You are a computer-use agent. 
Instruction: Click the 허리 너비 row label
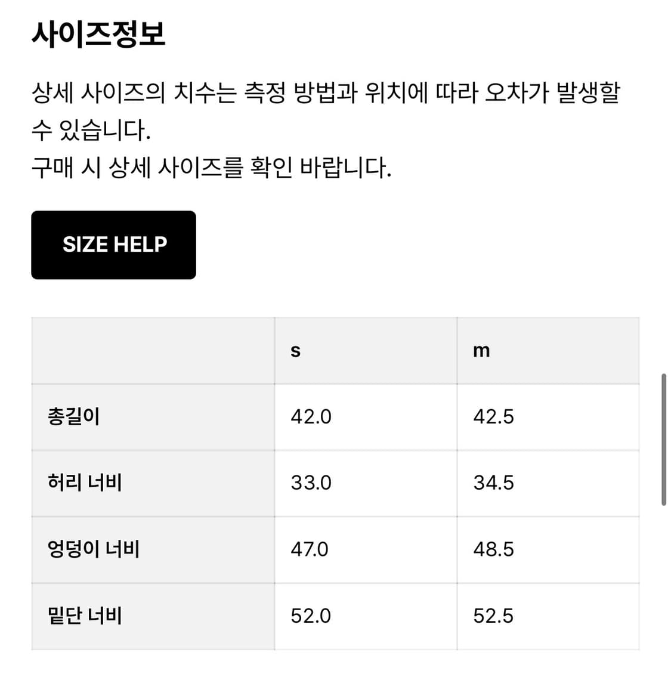[x=85, y=483]
